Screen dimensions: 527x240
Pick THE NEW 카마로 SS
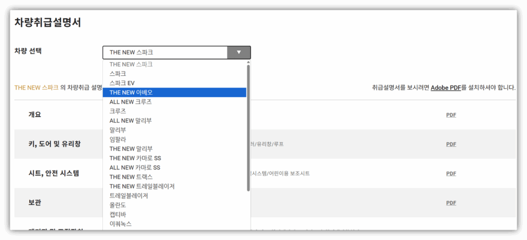(174, 158)
